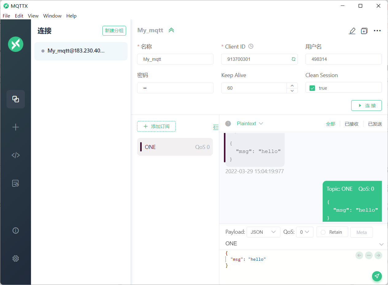This screenshot has height=285, width=388.
Task: Click the timestamp 2022-03-29 15:04:19:977
Action: point(255,171)
